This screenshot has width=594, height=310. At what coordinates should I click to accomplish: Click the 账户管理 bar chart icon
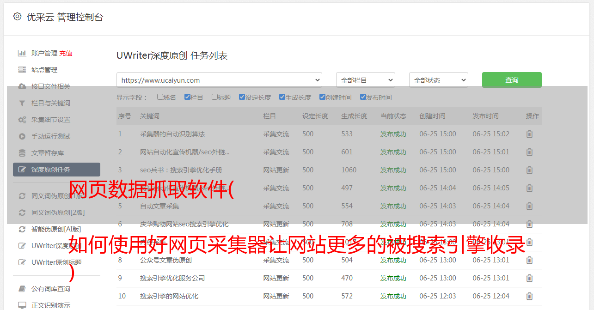point(22,53)
